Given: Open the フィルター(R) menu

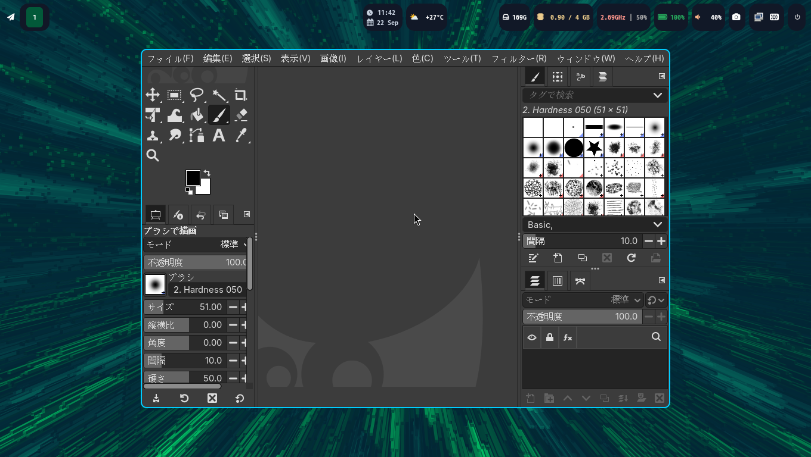Looking at the screenshot, I should click(x=518, y=58).
